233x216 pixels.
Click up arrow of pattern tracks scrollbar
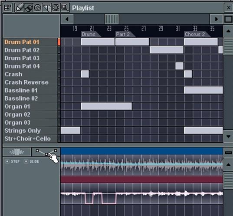pos(228,31)
